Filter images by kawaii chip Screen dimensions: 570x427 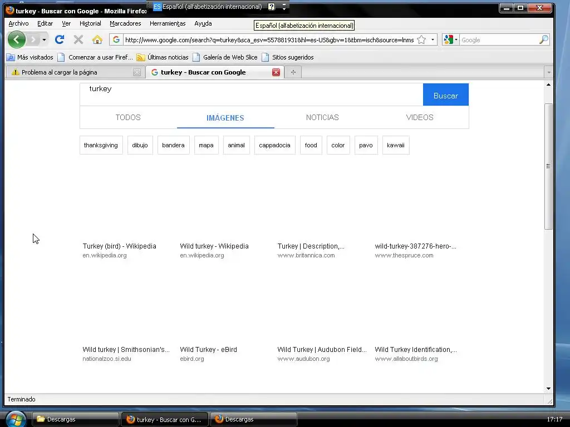coord(396,145)
